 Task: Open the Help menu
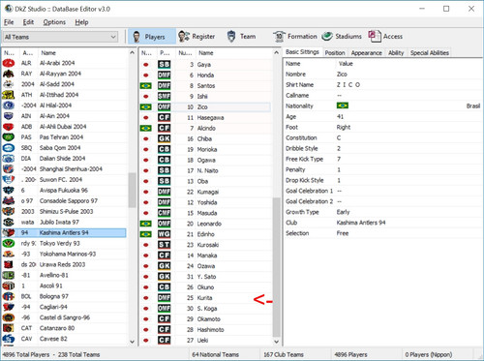(x=81, y=22)
